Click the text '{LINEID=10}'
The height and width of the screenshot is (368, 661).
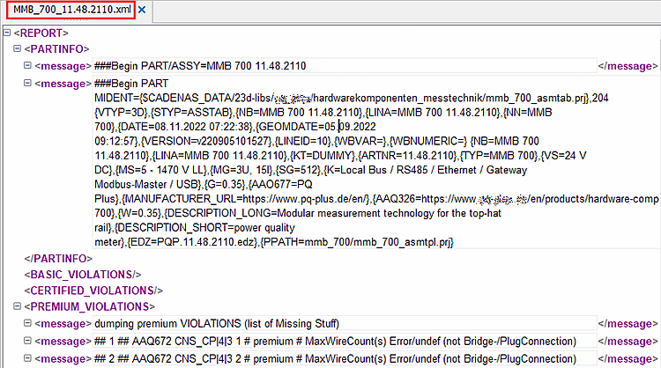point(303,141)
